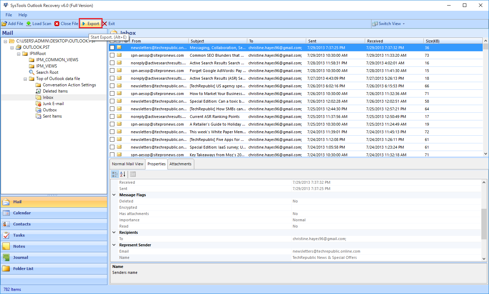Collapse the IPMRoot tree node

tap(18, 54)
